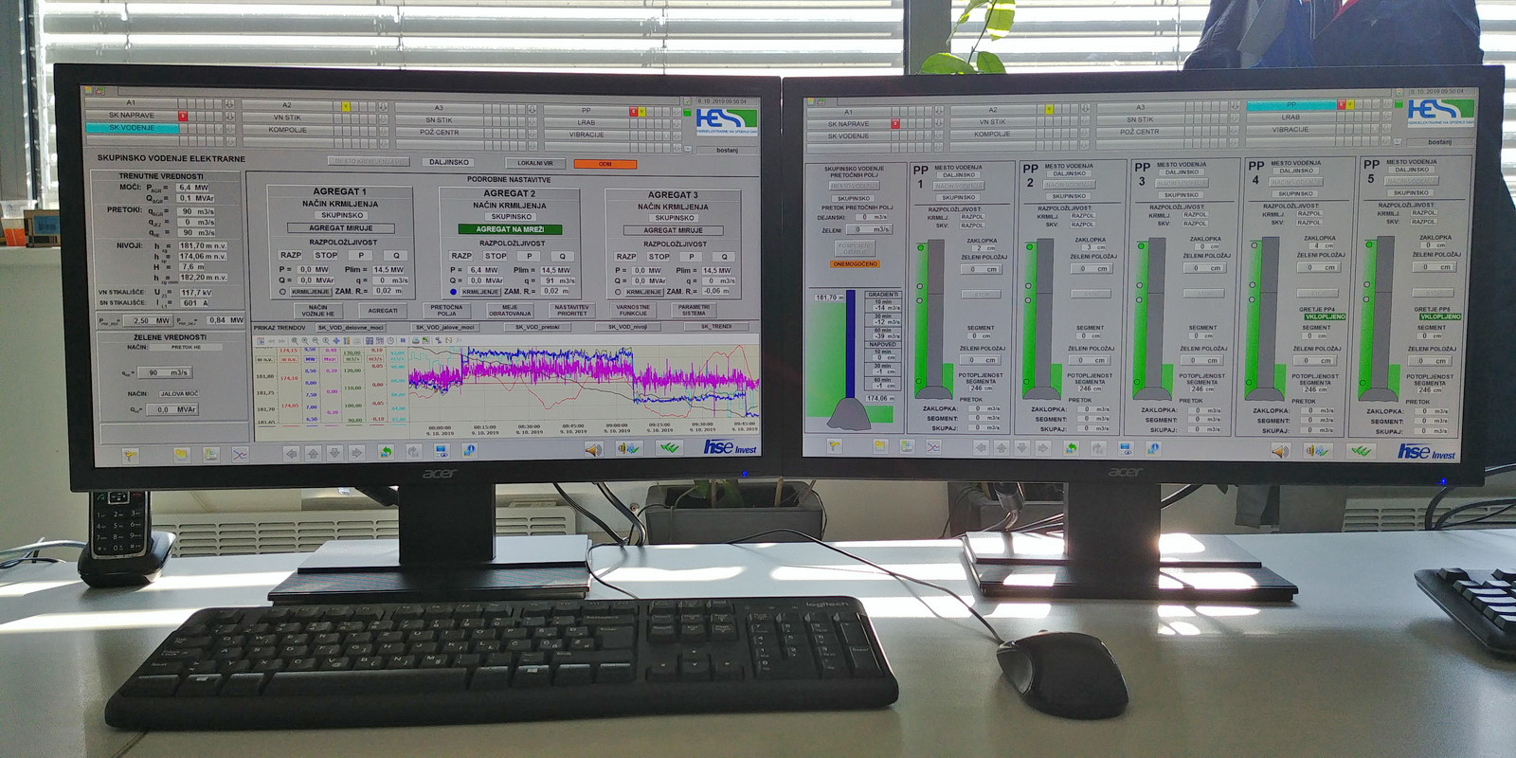Click down-arrow box beside A2 row, left monitor
The image size is (1516, 758).
tap(383, 106)
